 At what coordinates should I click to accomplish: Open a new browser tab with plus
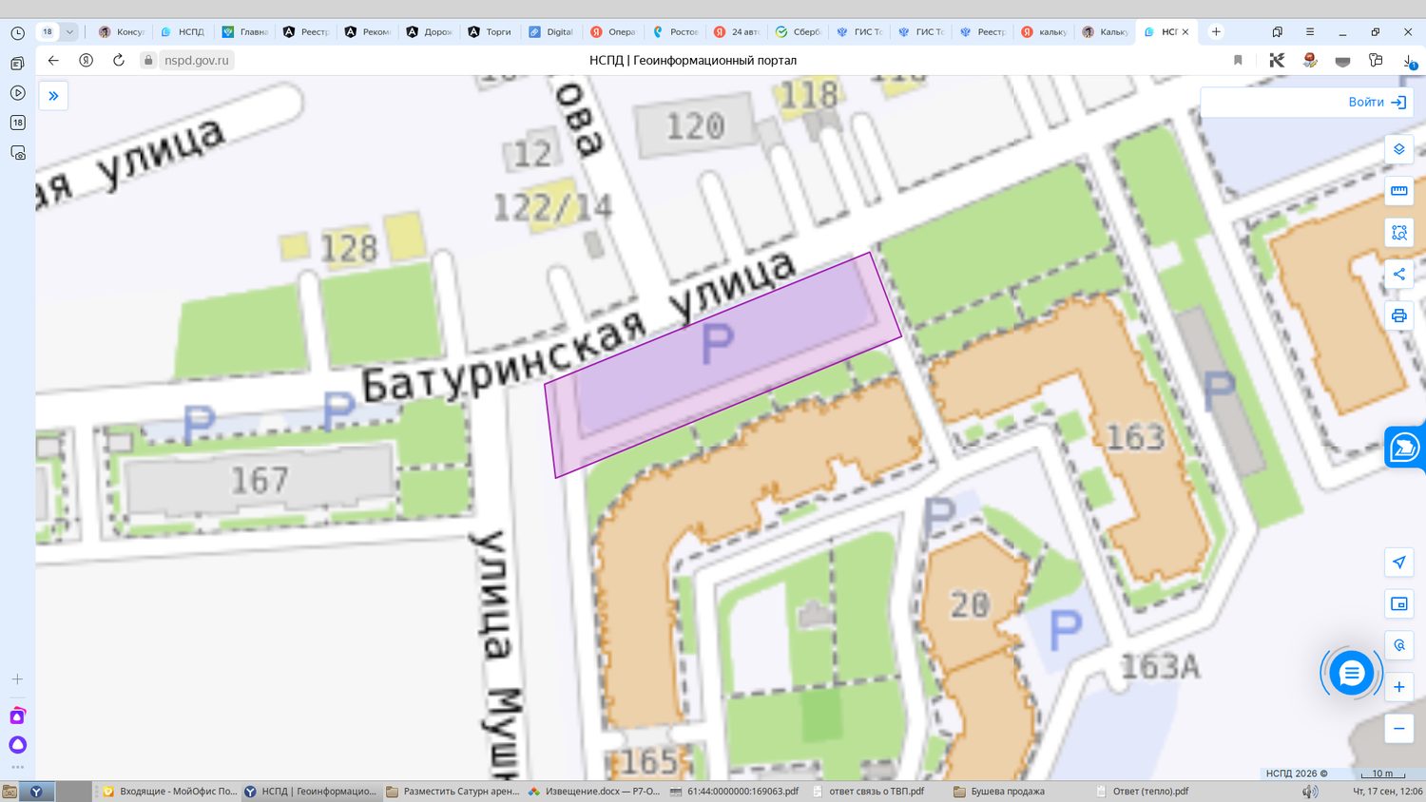coord(1216,31)
